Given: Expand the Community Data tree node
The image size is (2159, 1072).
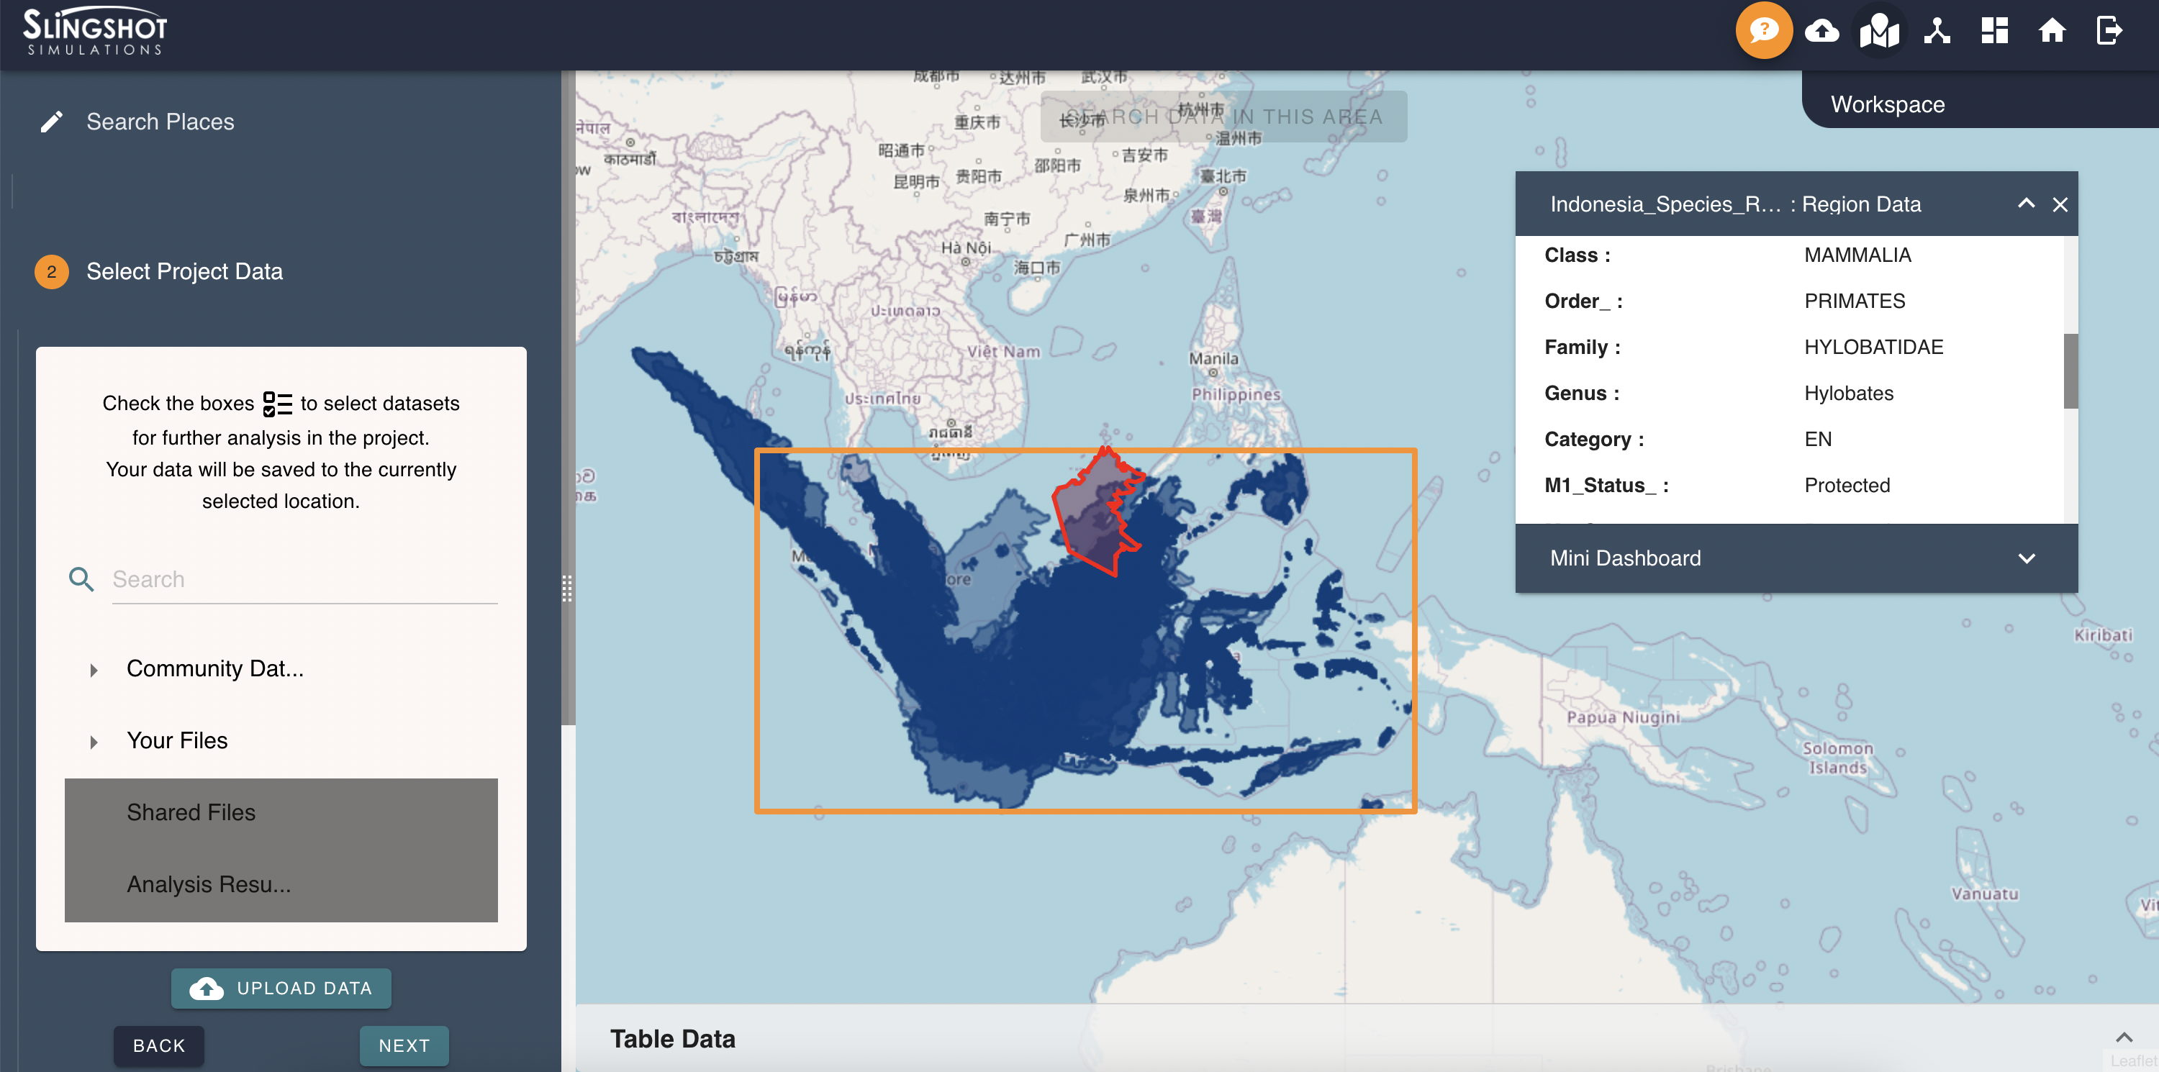Looking at the screenshot, I should coord(94,670).
